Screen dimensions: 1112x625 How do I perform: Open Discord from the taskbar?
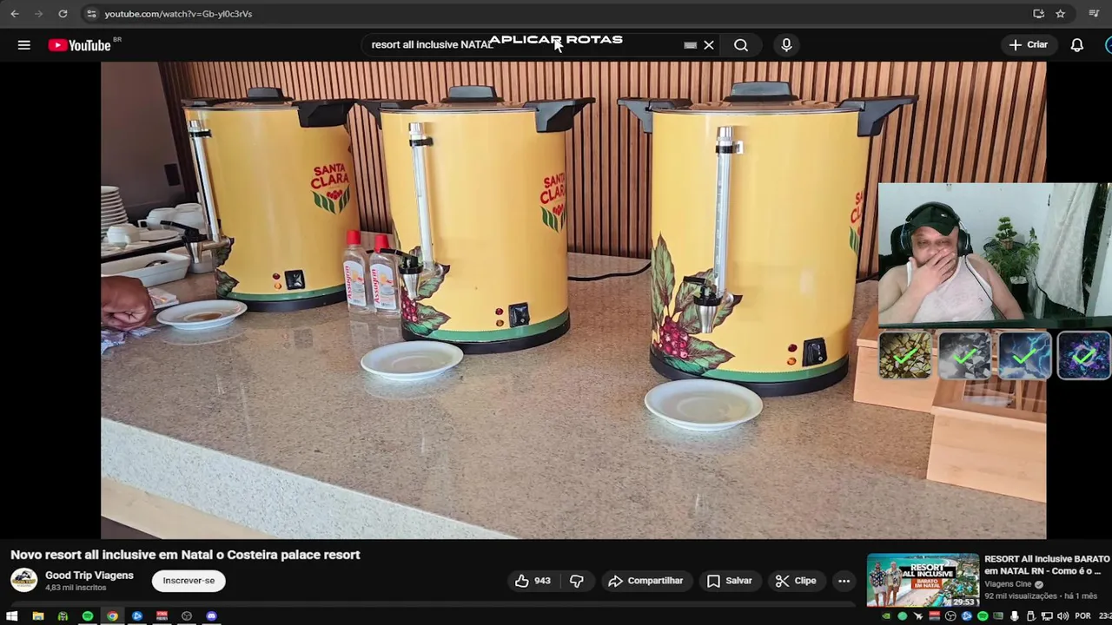pyautogui.click(x=211, y=616)
